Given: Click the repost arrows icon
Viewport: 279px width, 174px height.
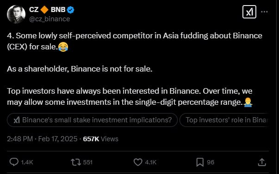Looking at the screenshot, I should (x=76, y=162).
